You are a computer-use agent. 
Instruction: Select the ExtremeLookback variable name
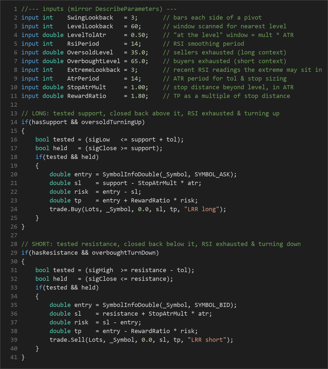point(94,70)
